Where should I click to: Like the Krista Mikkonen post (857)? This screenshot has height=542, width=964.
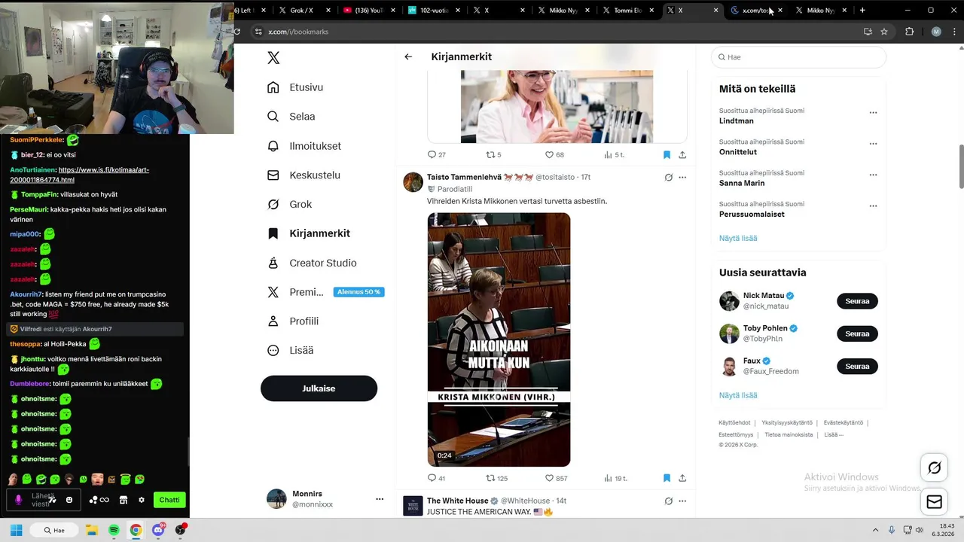coord(556,478)
